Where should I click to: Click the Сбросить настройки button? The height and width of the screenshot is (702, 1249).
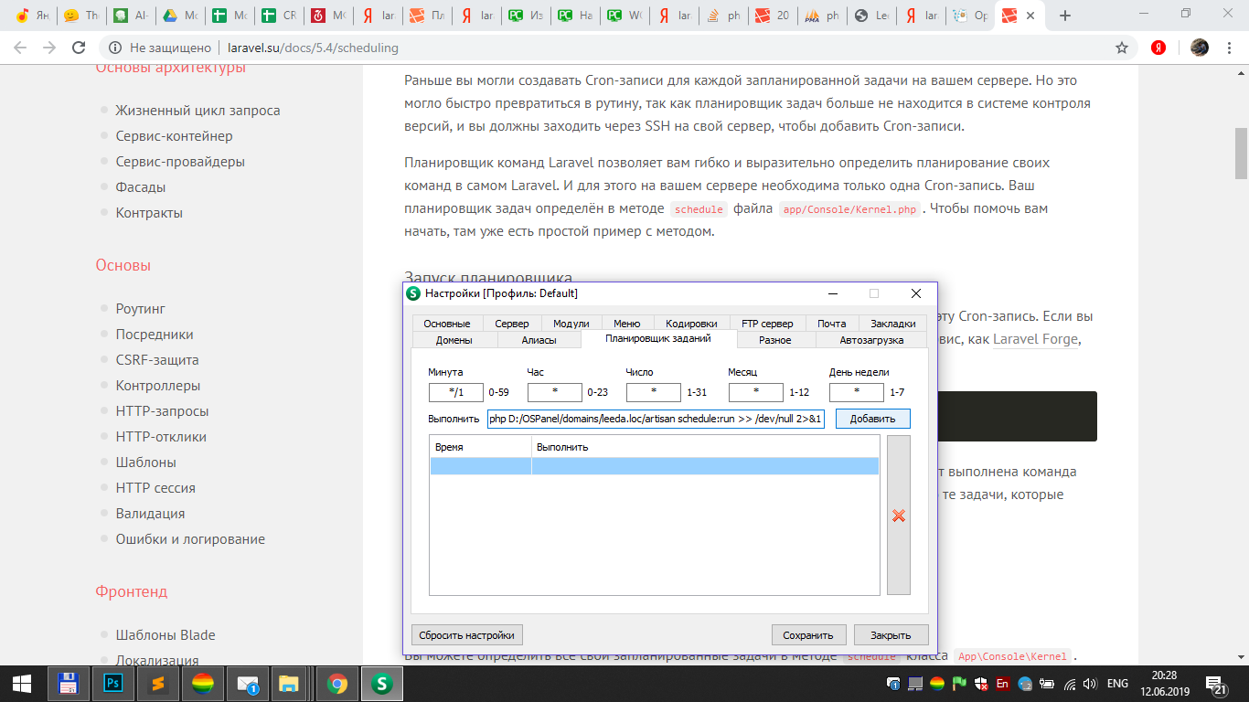click(467, 635)
